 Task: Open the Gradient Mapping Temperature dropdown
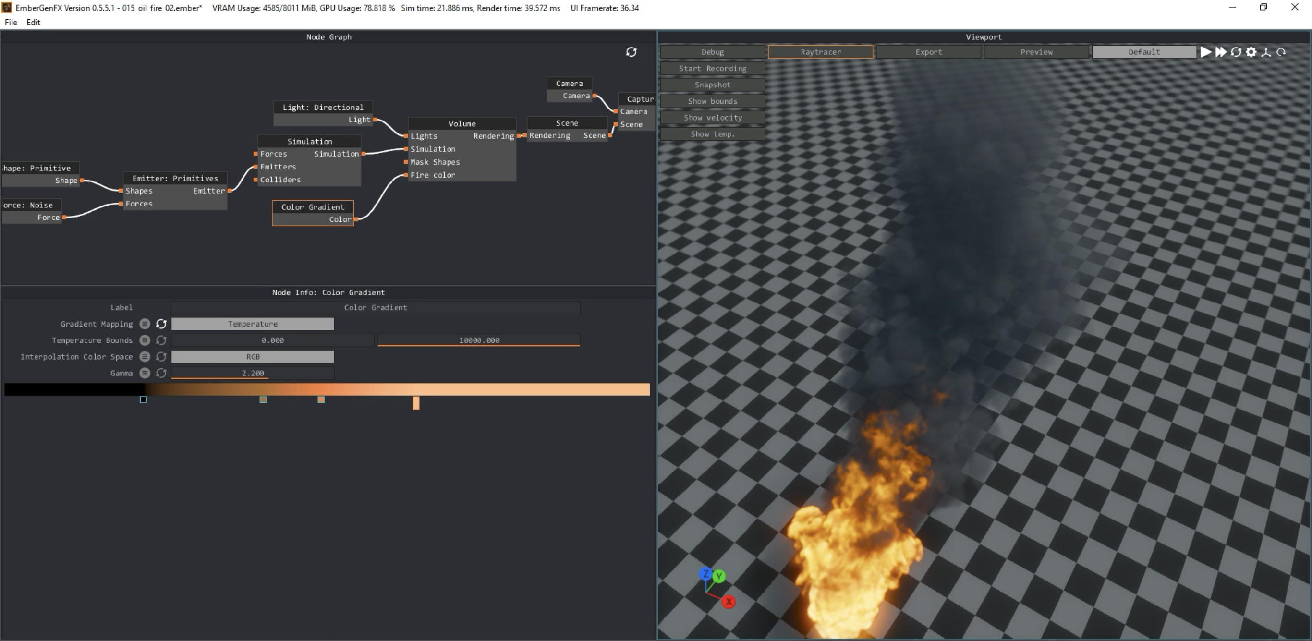coord(253,324)
